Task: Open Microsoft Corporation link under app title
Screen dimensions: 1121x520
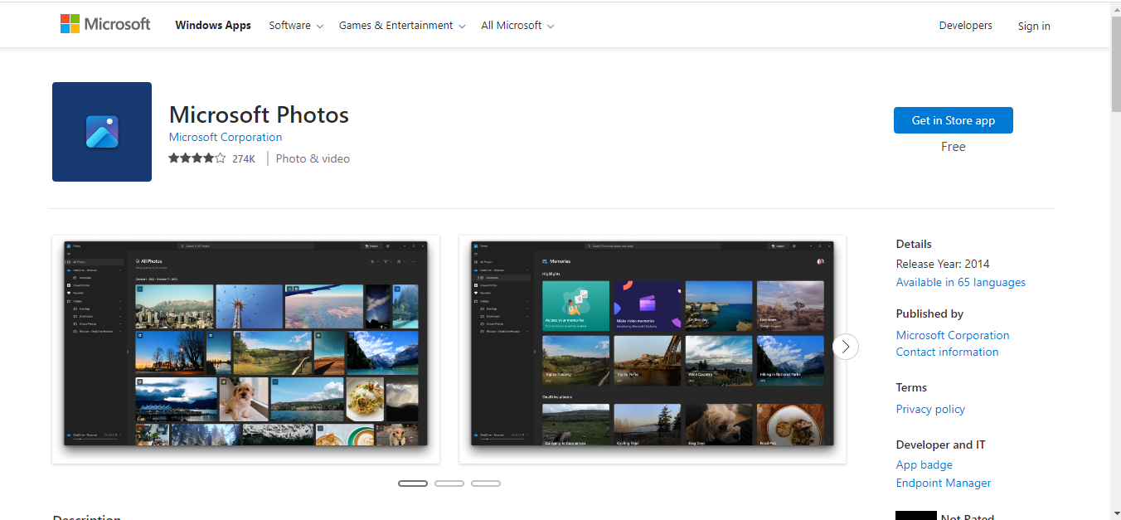Action: click(x=226, y=137)
